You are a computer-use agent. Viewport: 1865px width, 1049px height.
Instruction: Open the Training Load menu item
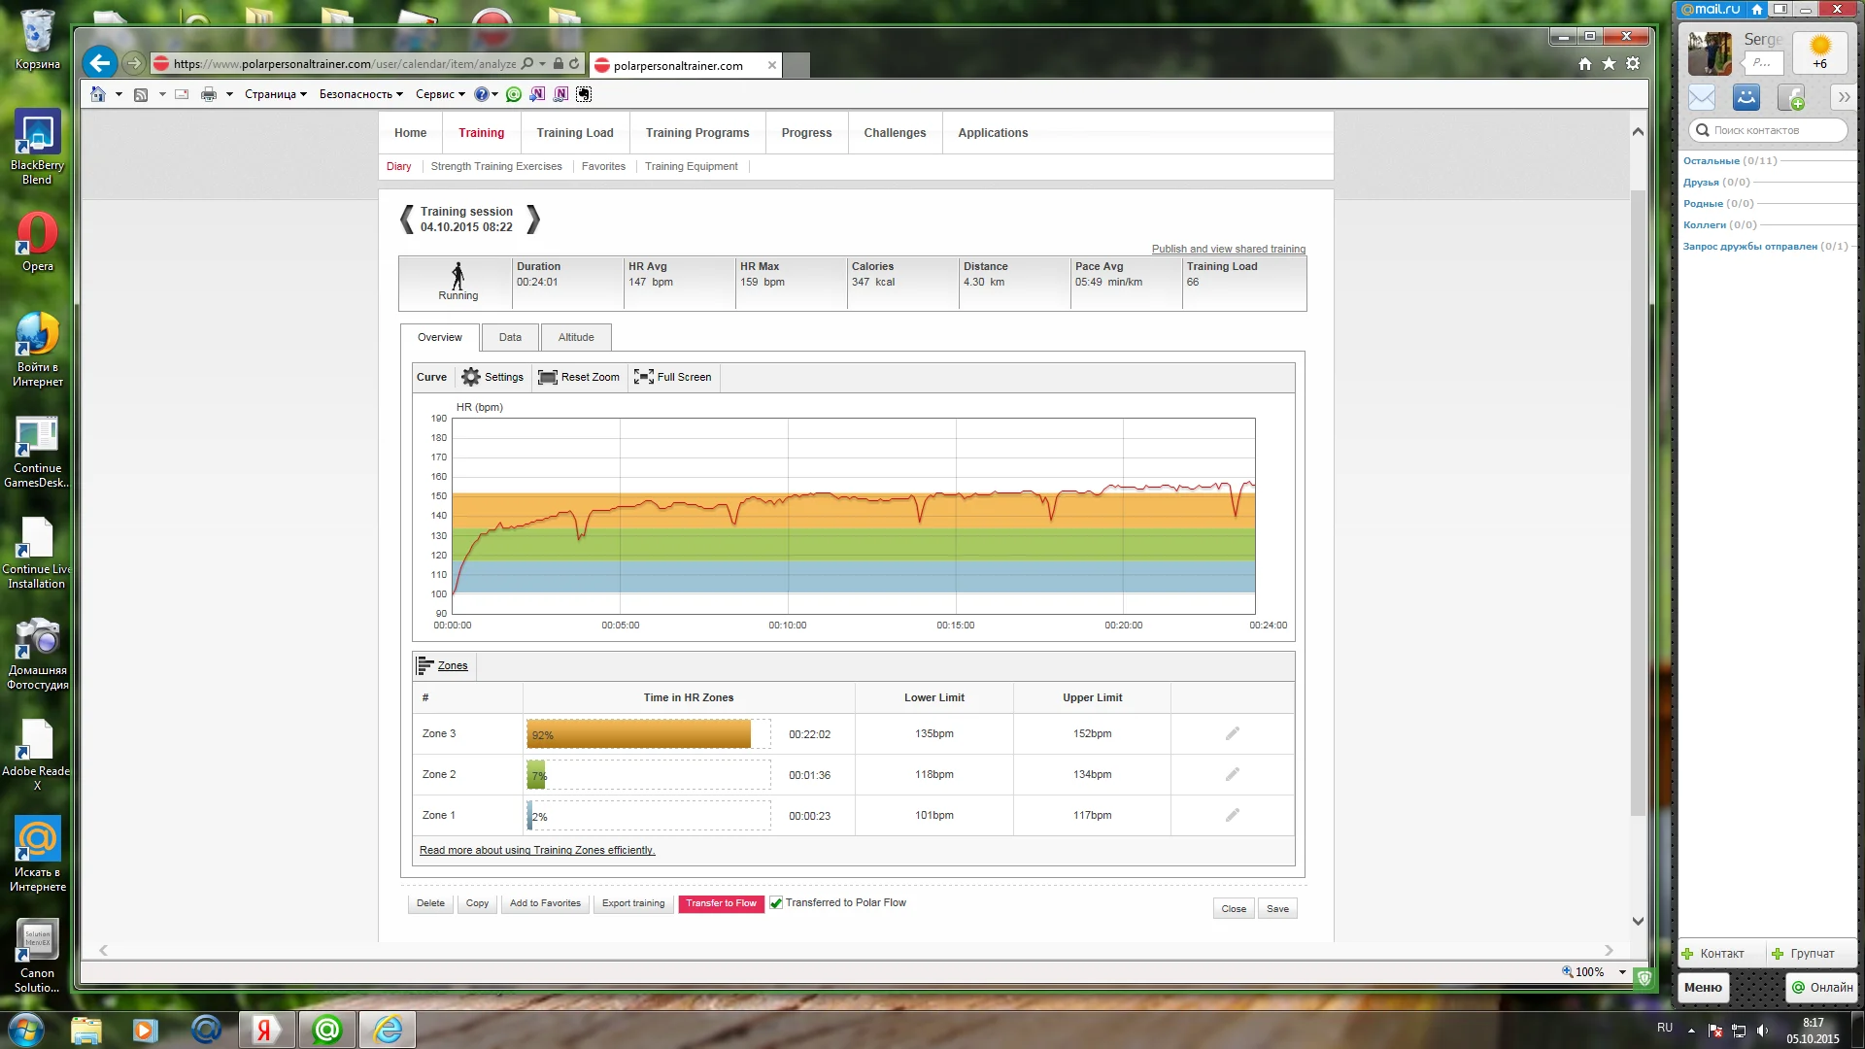pos(574,133)
